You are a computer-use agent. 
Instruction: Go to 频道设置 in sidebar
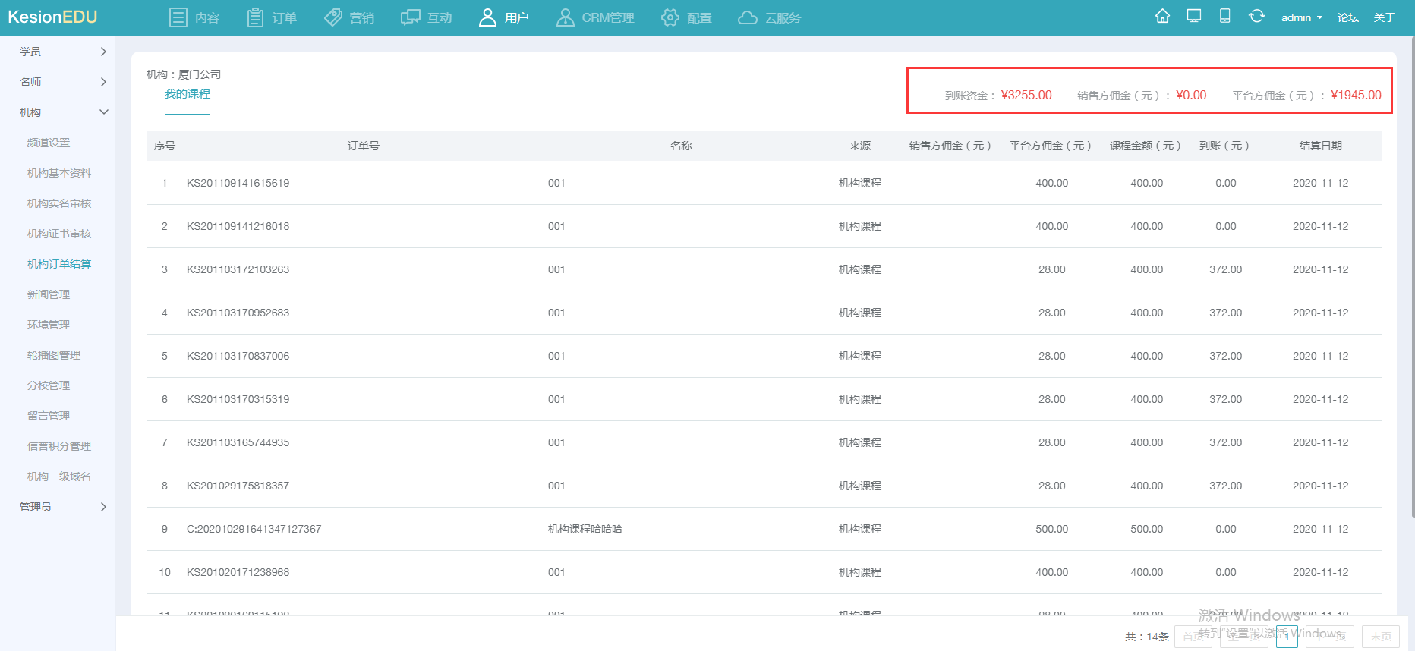(x=49, y=143)
